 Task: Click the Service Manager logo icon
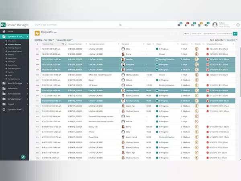pyautogui.click(x=4, y=25)
